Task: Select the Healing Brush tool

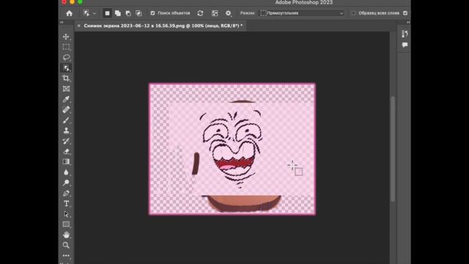Action: click(66, 109)
